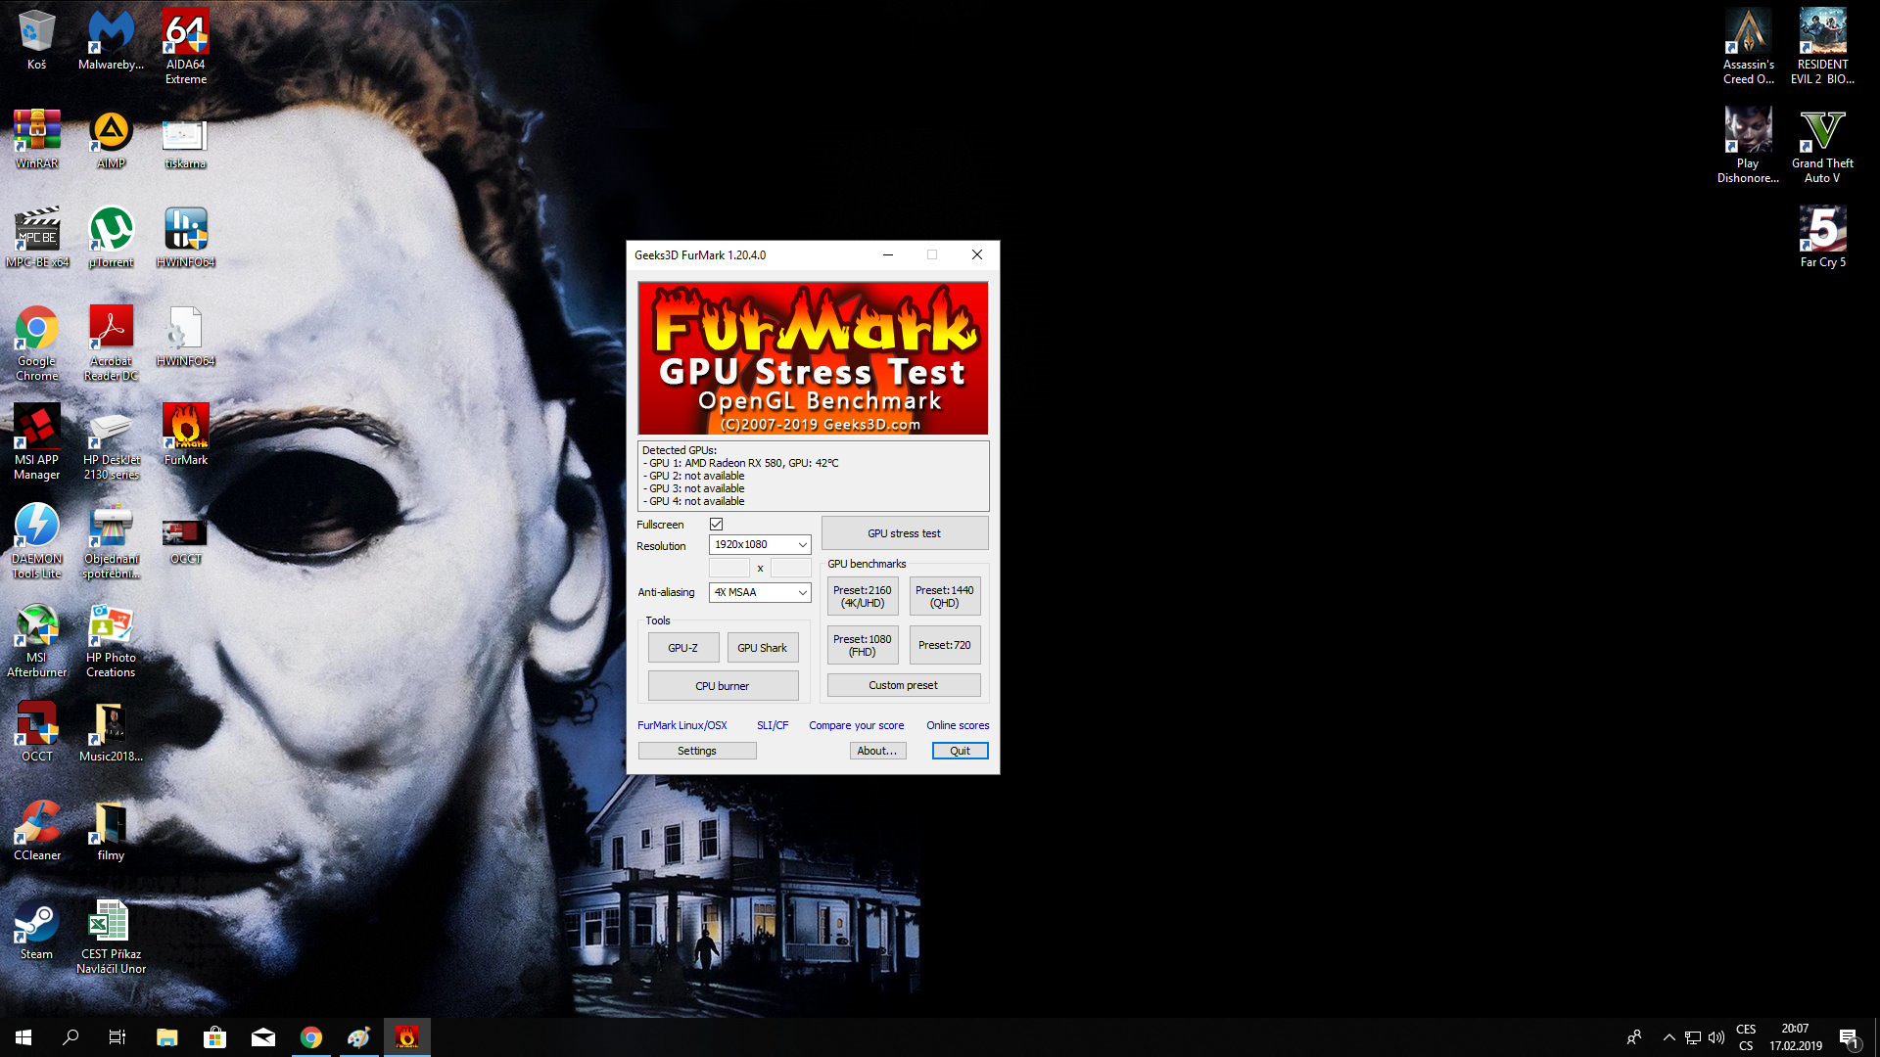Open the Settings button in FurMark
This screenshot has width=1880, height=1057.
(696, 751)
